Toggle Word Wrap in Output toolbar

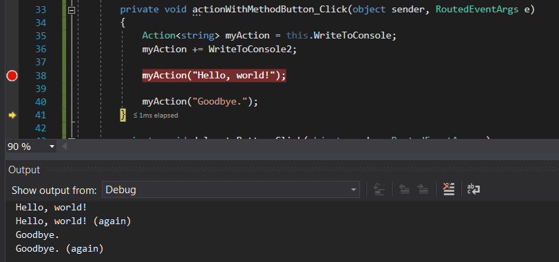tap(474, 189)
